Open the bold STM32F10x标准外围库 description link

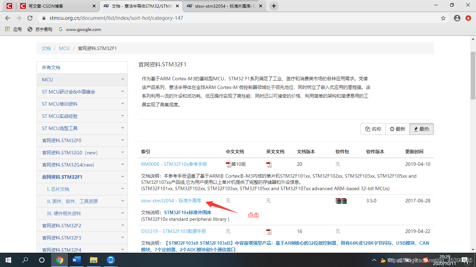188,212
